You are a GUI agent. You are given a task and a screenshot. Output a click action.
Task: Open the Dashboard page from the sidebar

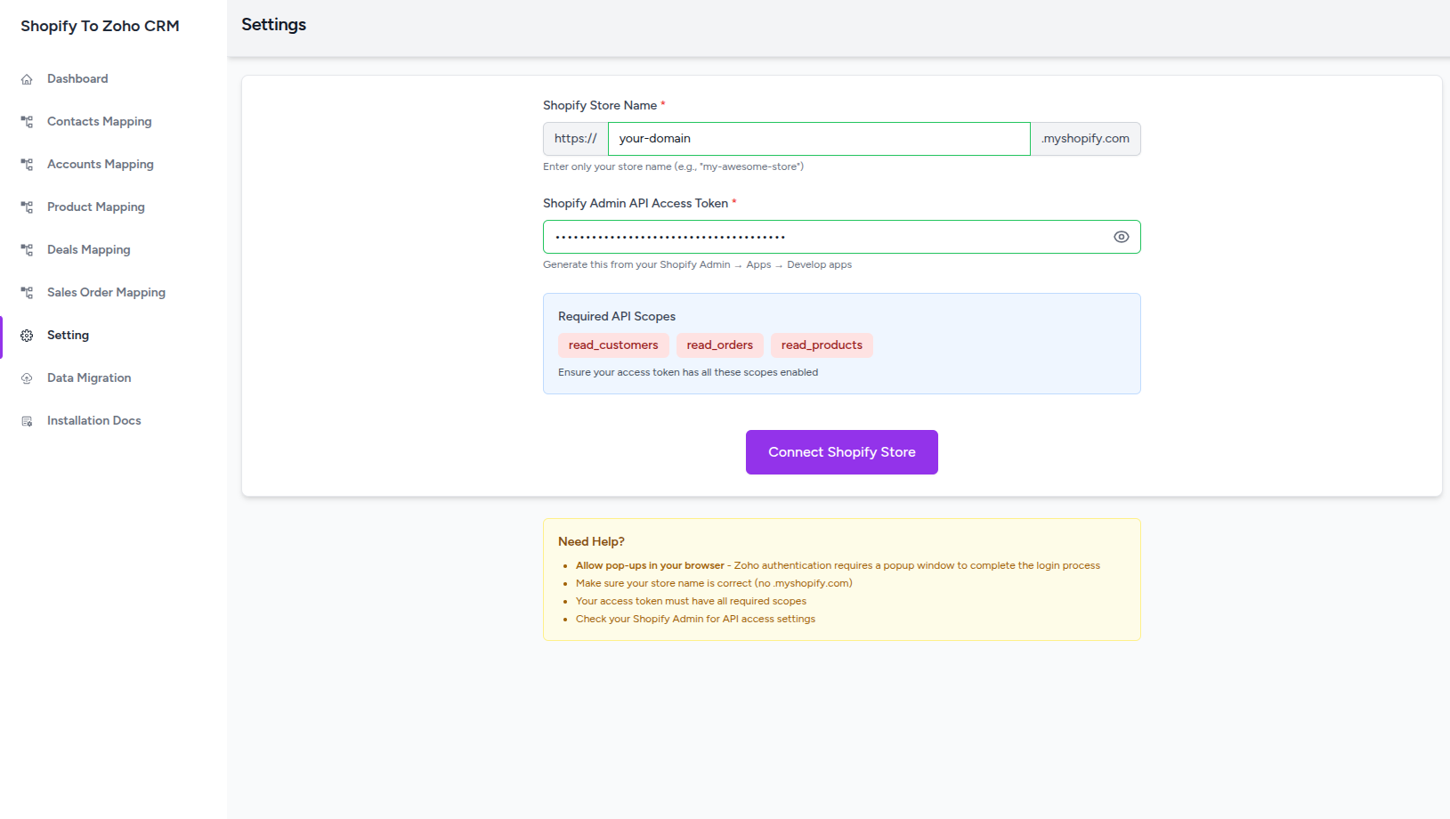click(x=77, y=79)
